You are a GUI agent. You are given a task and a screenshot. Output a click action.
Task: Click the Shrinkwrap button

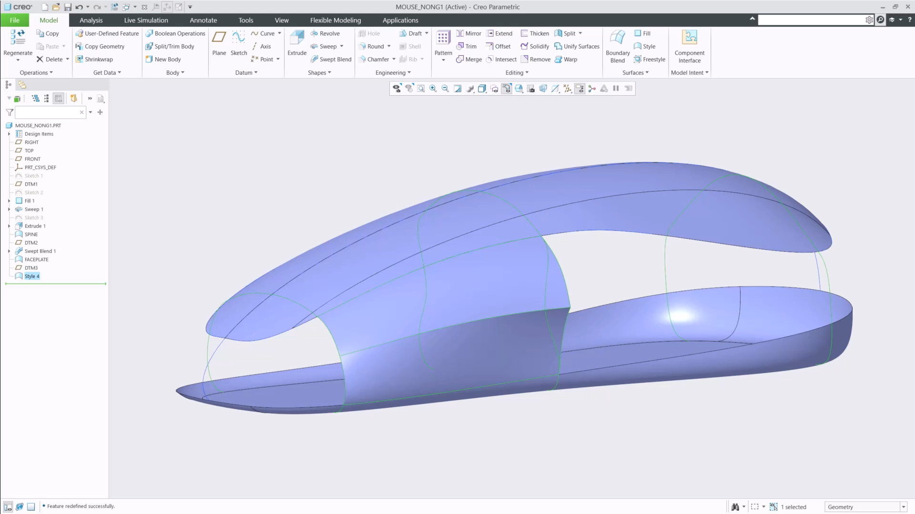pyautogui.click(x=94, y=59)
